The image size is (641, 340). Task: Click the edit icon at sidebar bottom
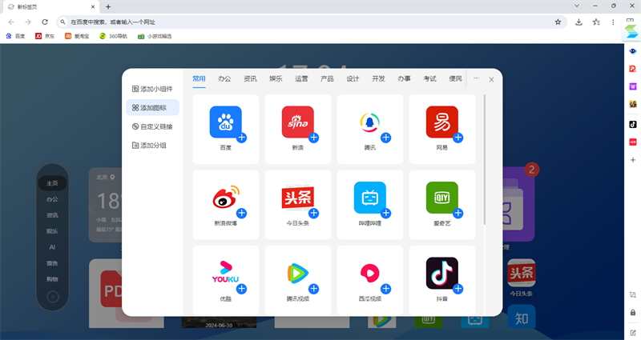click(x=633, y=333)
